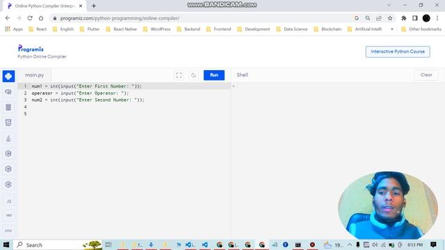
Task: Open the Development bookmarks folder
Action: 253,29
